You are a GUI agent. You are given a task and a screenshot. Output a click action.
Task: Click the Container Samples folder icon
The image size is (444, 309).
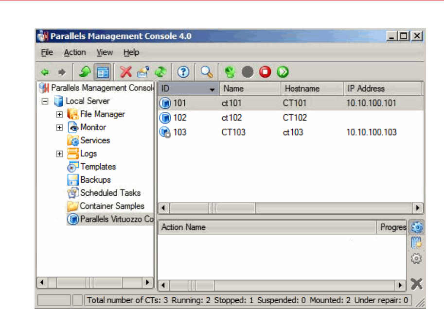[73, 206]
